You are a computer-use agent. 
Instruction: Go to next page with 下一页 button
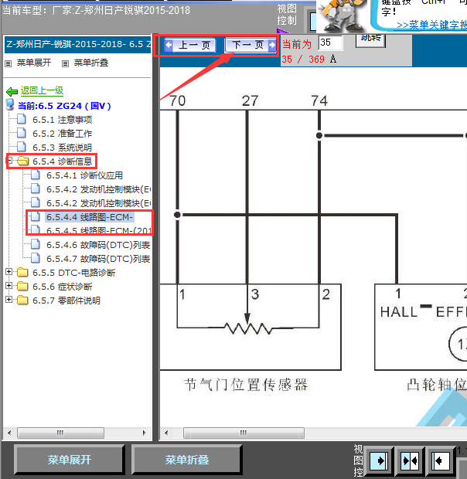pyautogui.click(x=251, y=46)
